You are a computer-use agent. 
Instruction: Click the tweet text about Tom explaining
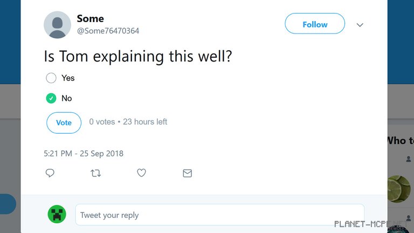138,56
